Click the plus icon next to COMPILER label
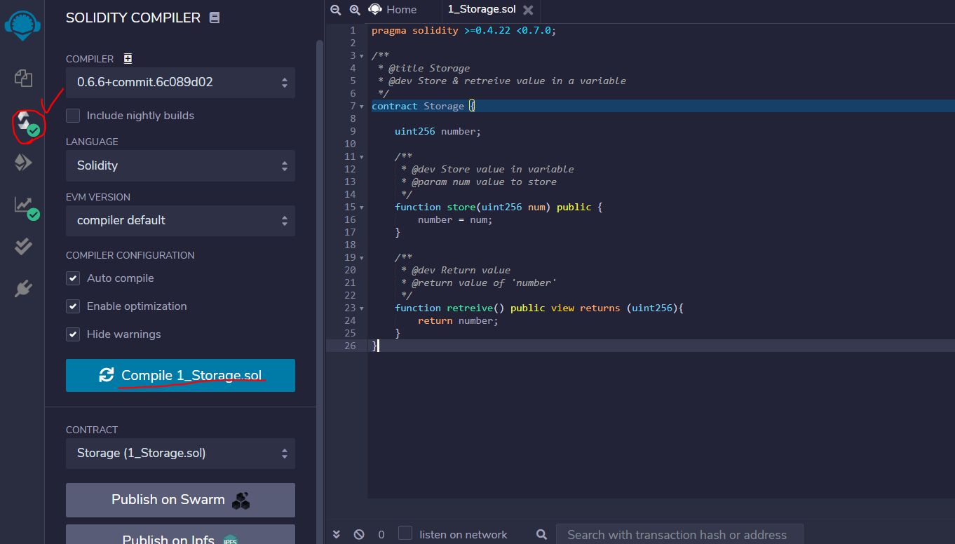 (x=128, y=59)
